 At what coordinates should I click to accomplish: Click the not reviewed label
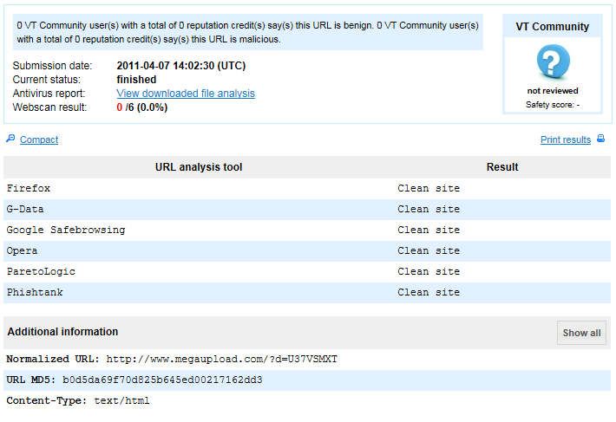coord(553,91)
